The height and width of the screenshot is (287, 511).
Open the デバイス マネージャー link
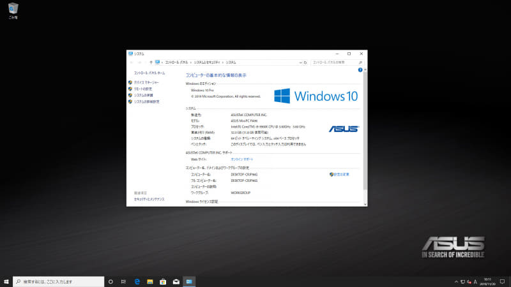[x=146, y=83]
